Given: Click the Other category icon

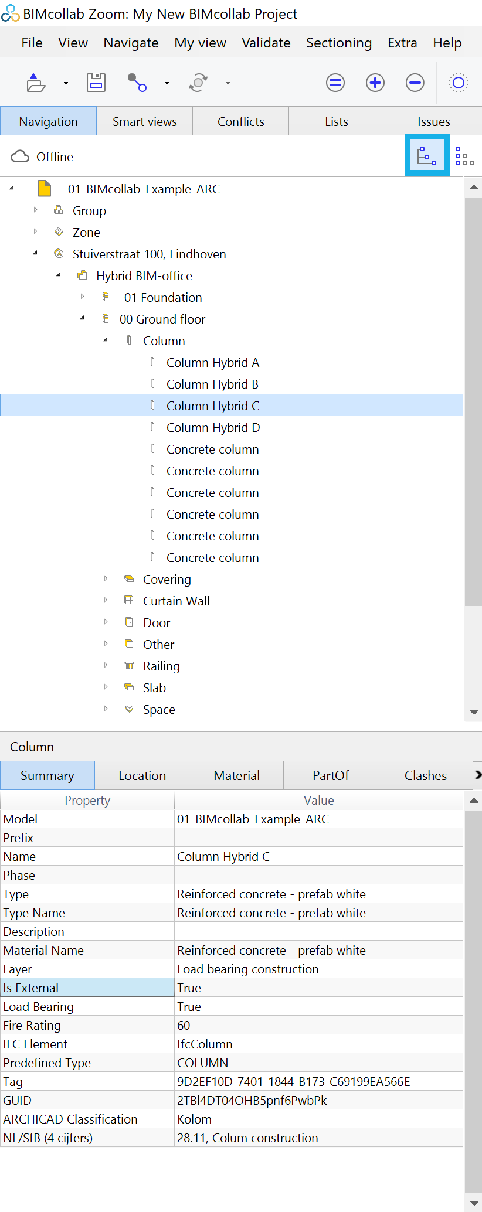Looking at the screenshot, I should pos(129,644).
